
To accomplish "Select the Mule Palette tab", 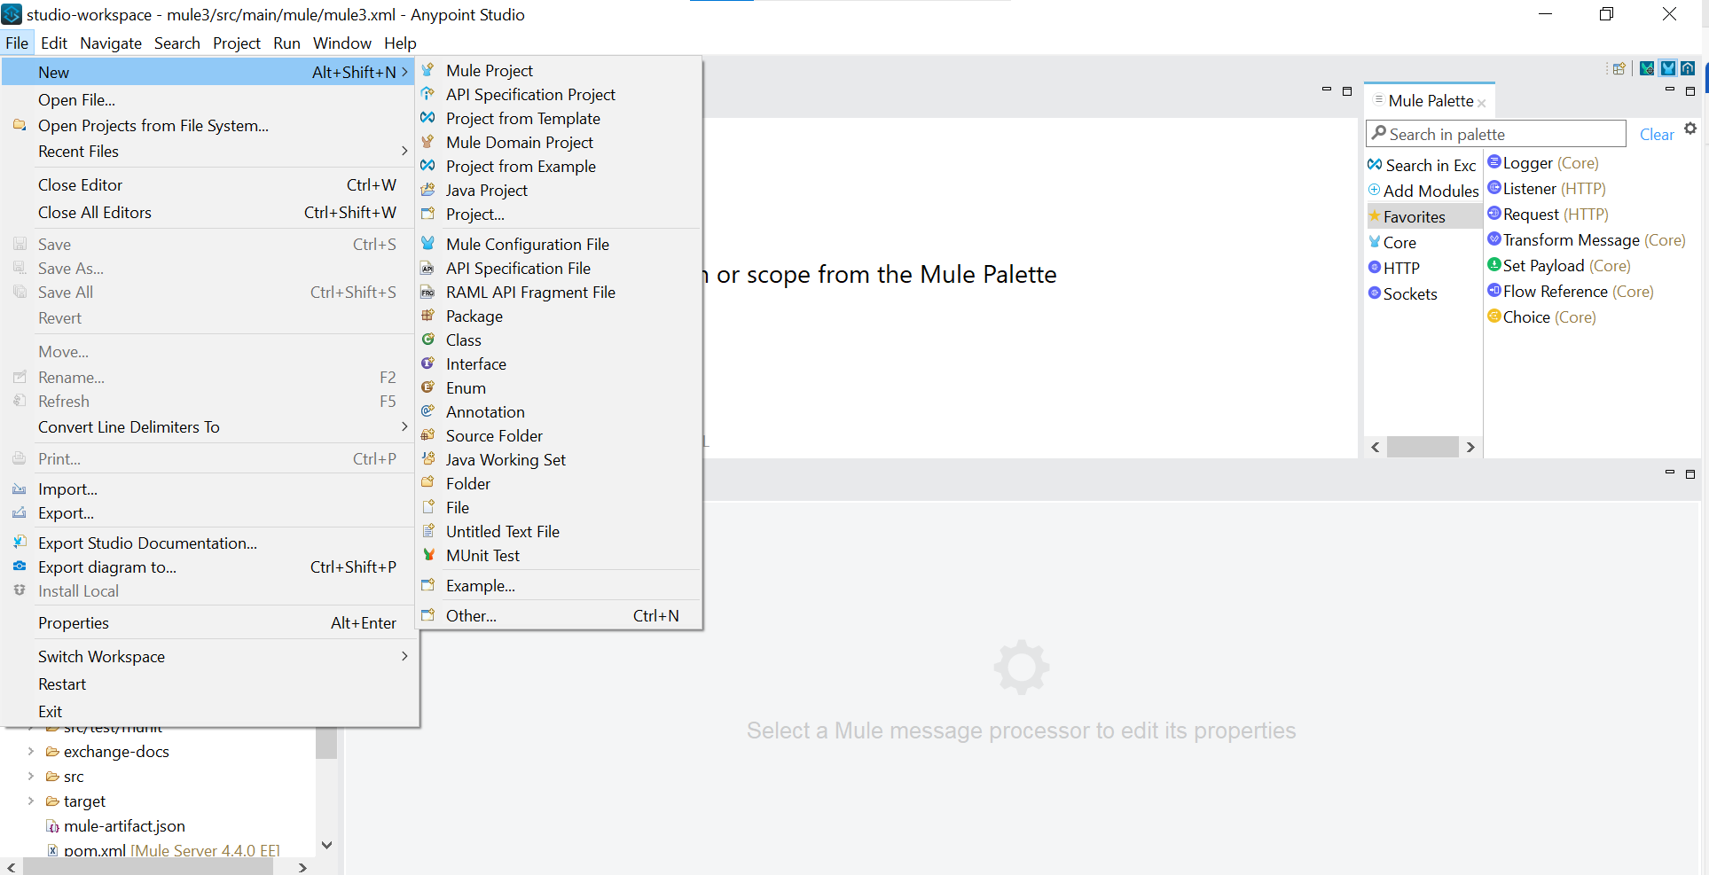I will (x=1431, y=101).
